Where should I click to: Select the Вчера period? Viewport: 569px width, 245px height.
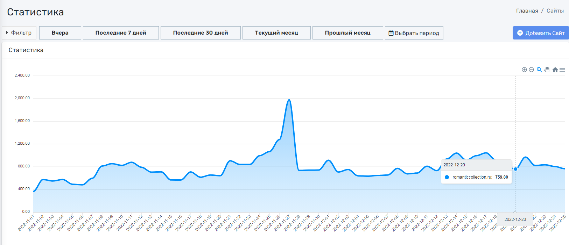(x=60, y=33)
